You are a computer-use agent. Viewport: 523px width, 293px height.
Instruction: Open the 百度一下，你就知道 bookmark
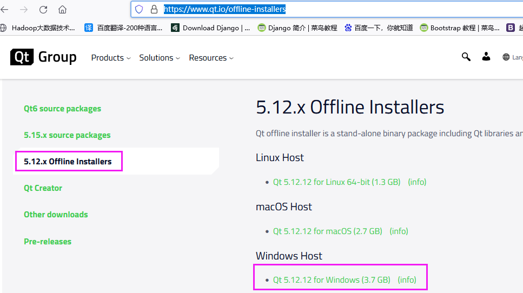(x=379, y=28)
